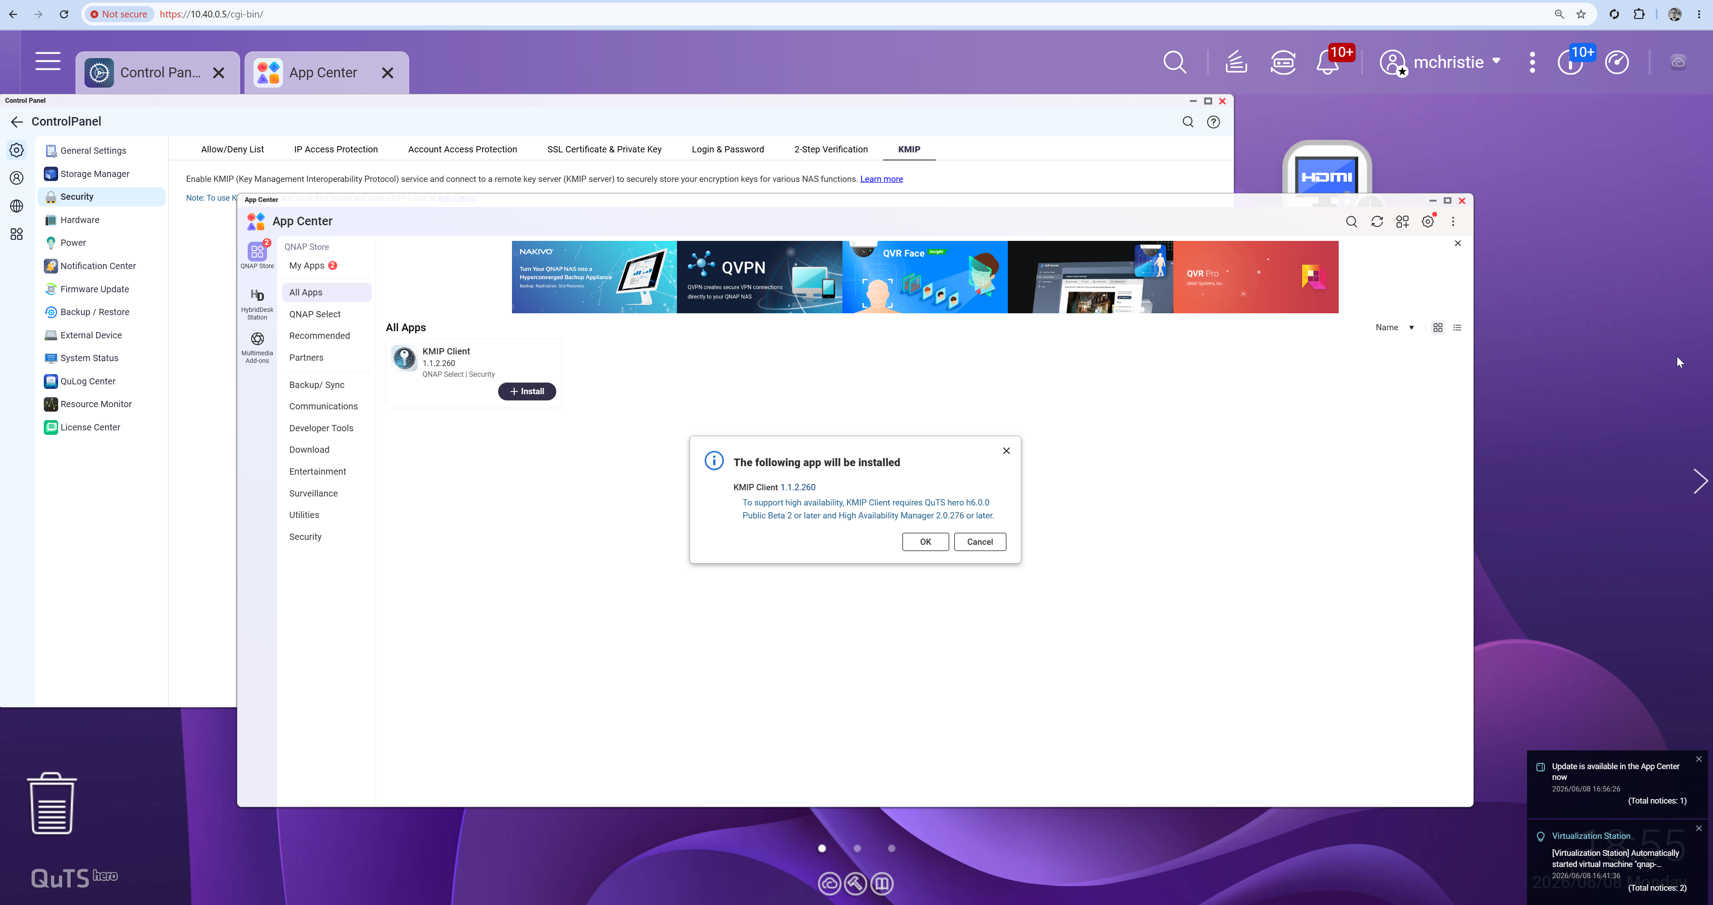Click the KMIP Client app icon
1713x905 pixels.
[x=404, y=358]
